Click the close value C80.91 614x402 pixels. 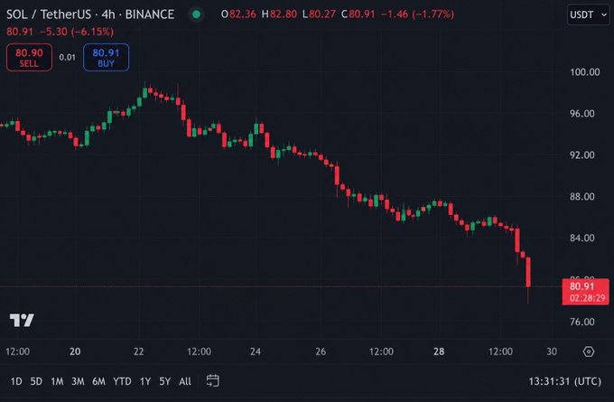358,14
